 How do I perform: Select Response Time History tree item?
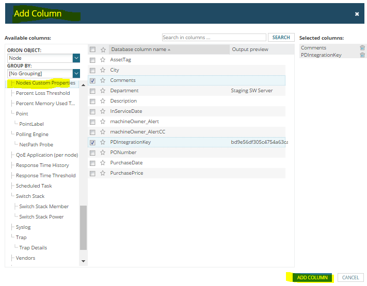click(42, 165)
